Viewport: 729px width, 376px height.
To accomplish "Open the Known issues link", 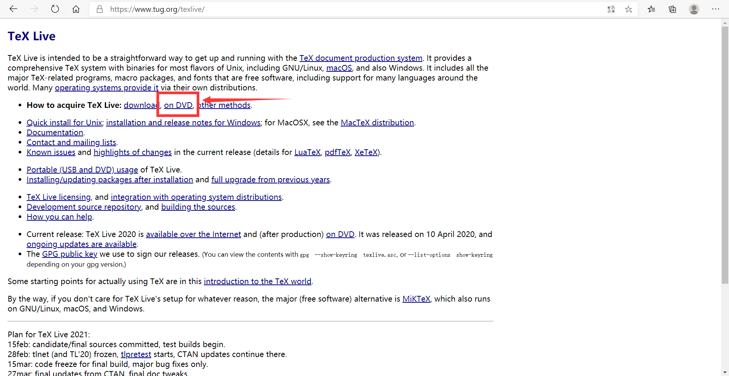I will click(x=51, y=152).
